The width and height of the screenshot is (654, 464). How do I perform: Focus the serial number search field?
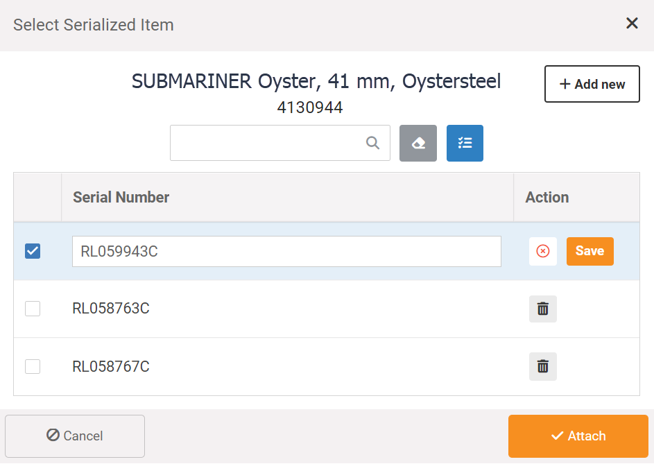tap(280, 143)
